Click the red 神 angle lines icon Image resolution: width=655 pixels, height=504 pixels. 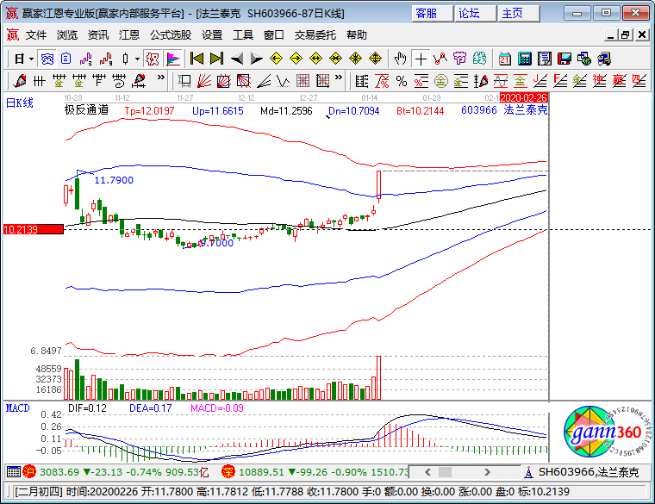pos(600,81)
